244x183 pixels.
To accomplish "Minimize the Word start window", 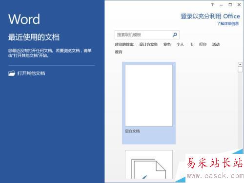I will tap(221, 5).
